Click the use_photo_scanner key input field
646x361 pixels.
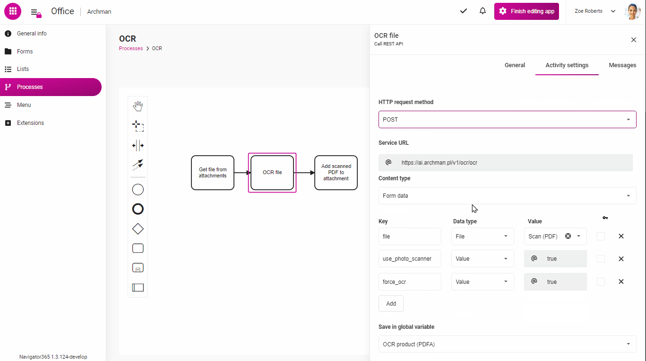pos(410,259)
